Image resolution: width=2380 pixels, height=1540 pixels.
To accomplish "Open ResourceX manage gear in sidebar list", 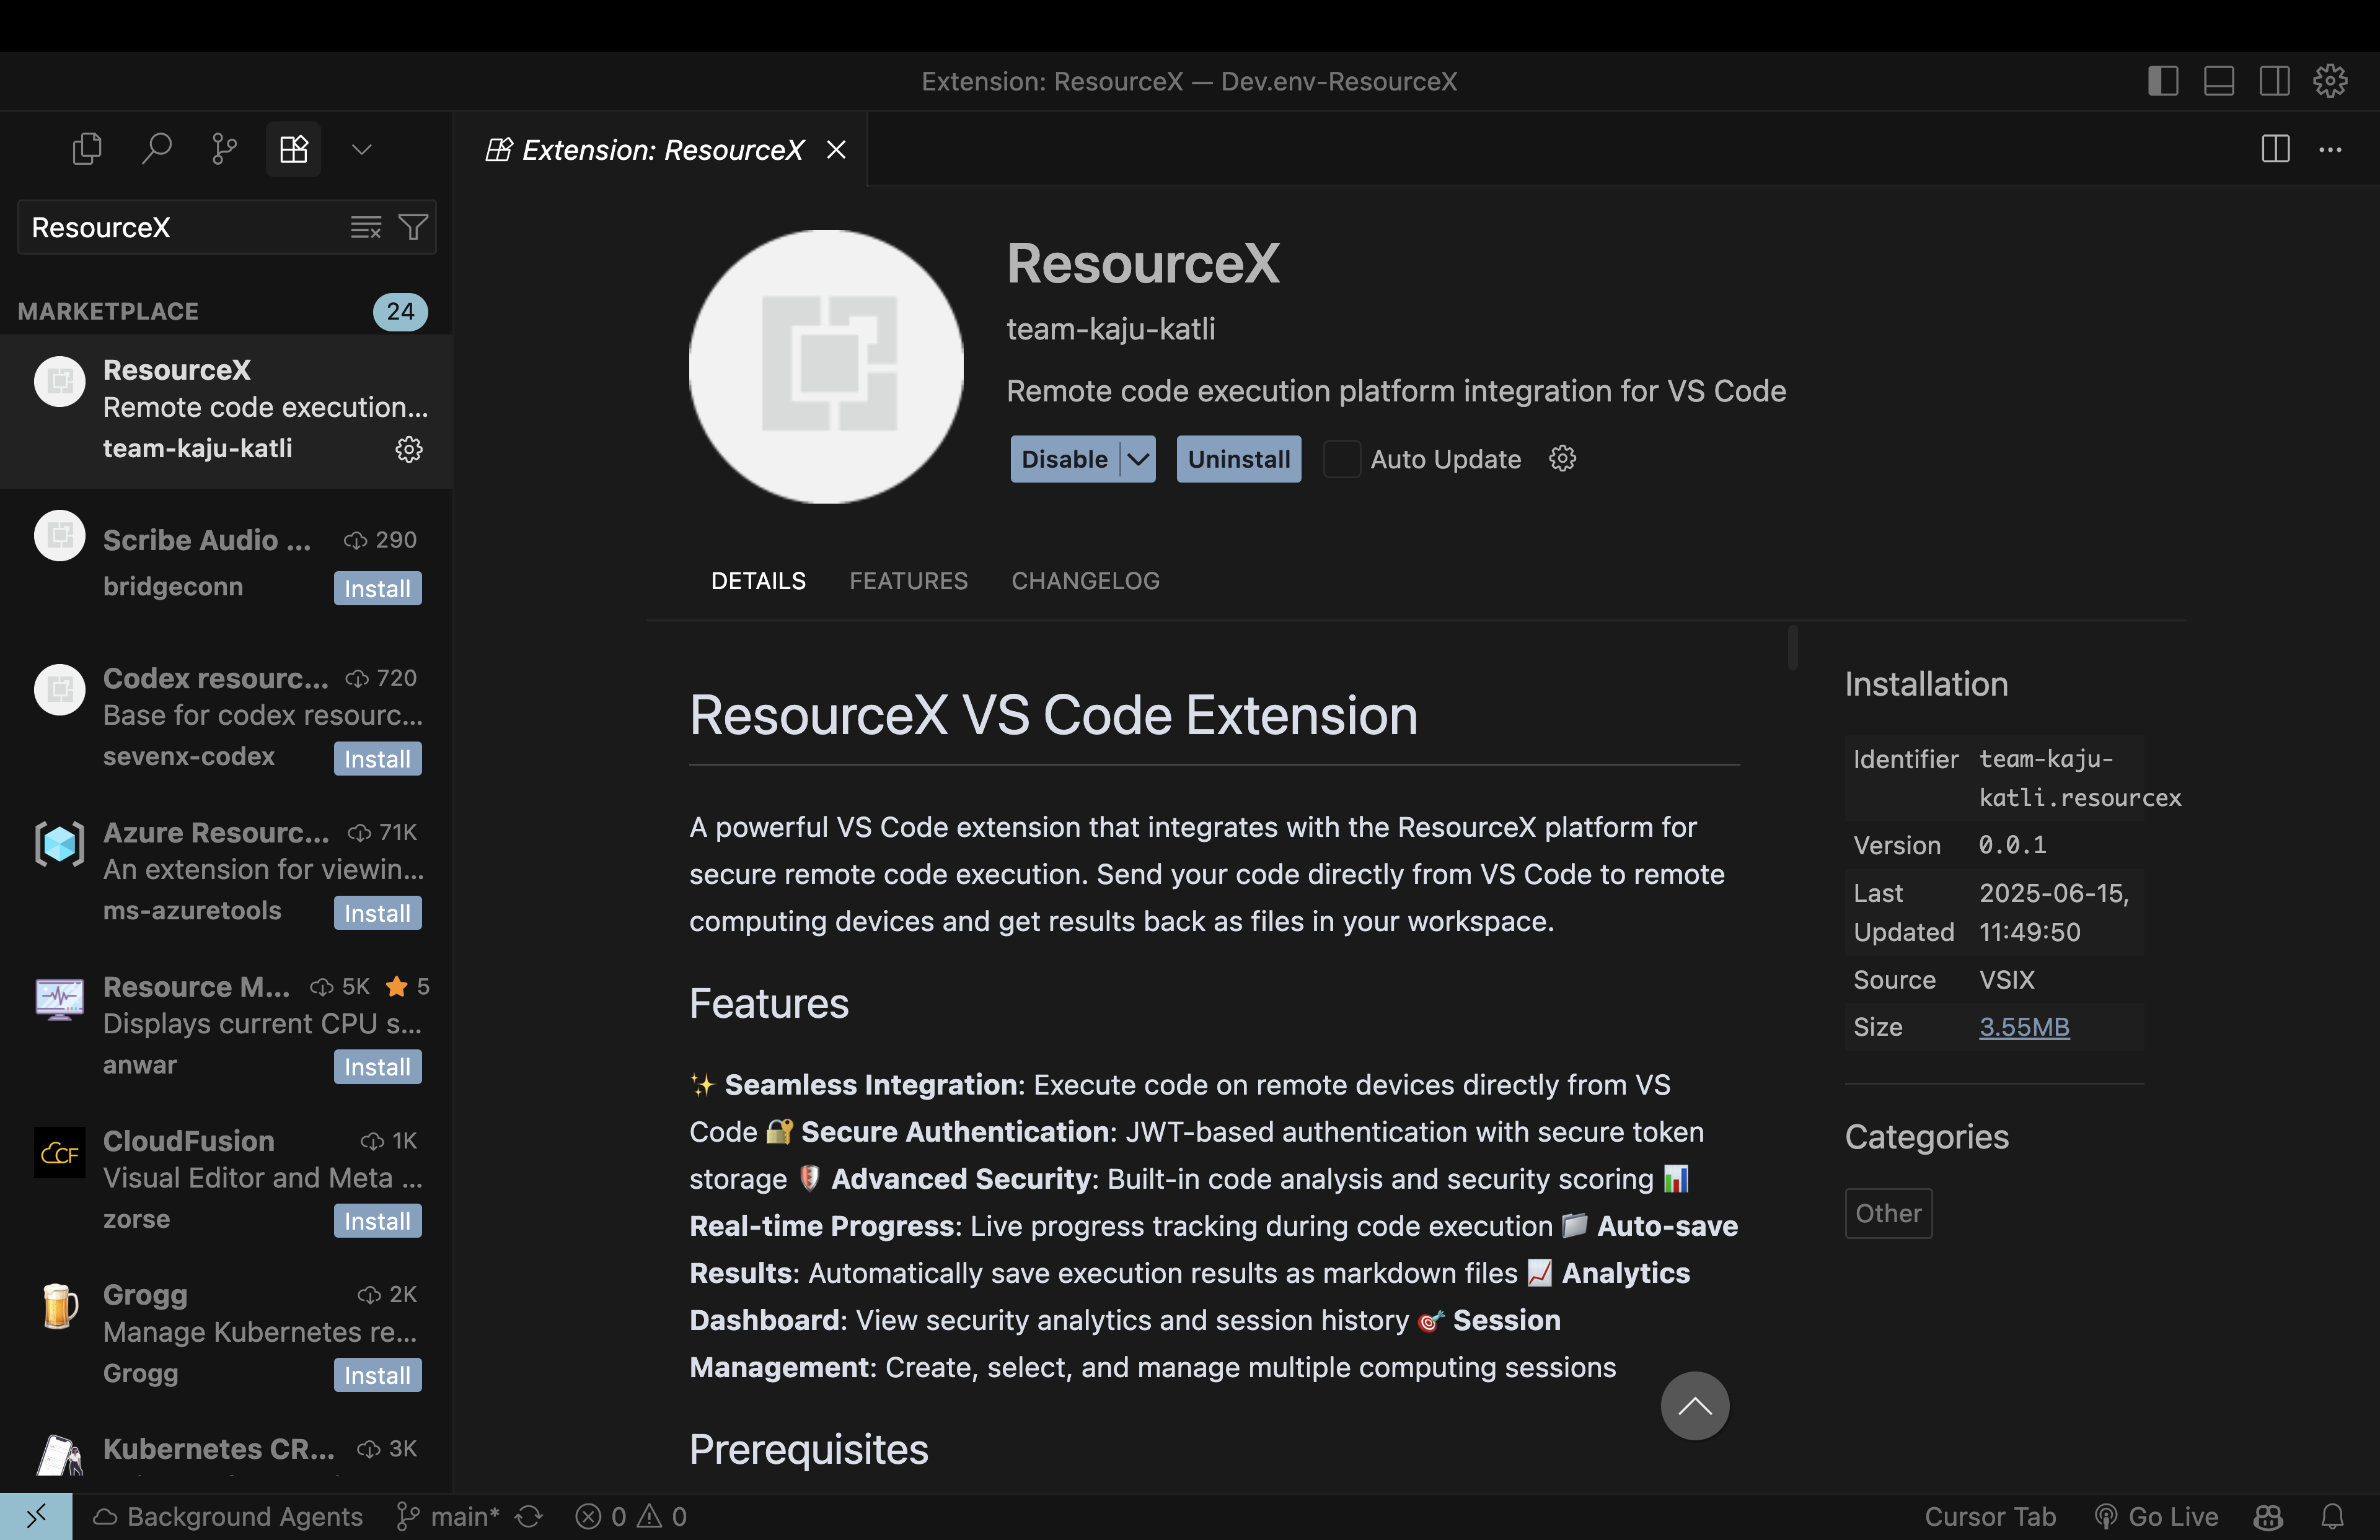I will pyautogui.click(x=408, y=448).
